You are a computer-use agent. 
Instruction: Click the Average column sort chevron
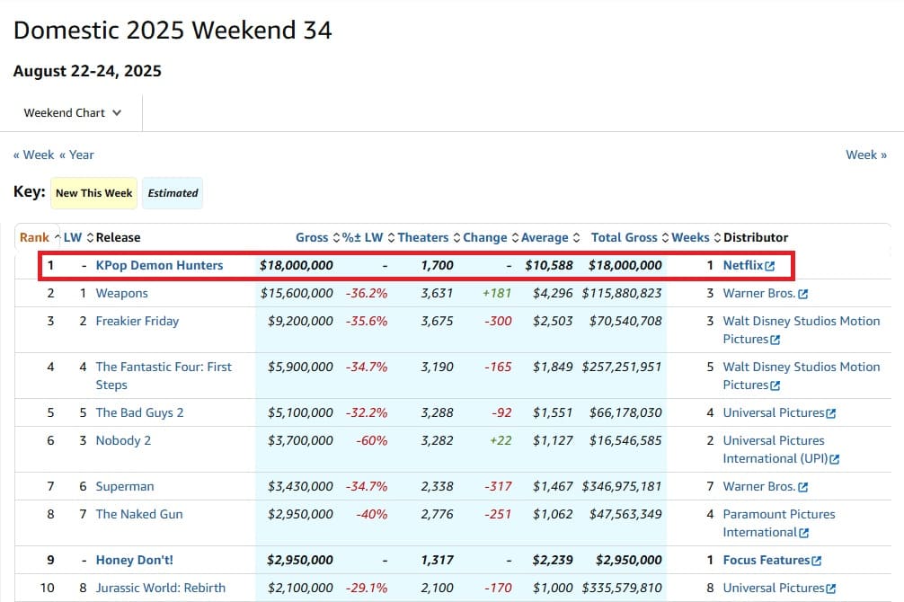point(575,237)
